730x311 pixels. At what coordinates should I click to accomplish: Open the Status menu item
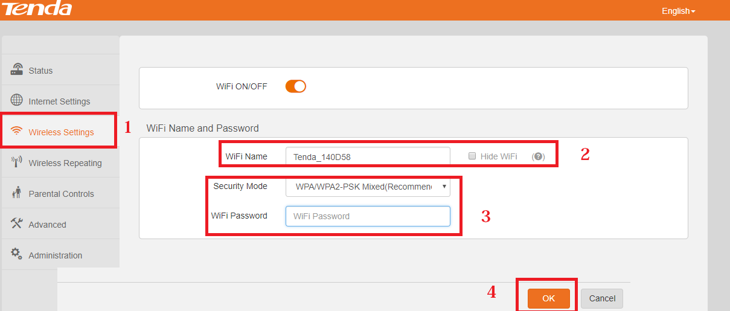click(x=40, y=71)
